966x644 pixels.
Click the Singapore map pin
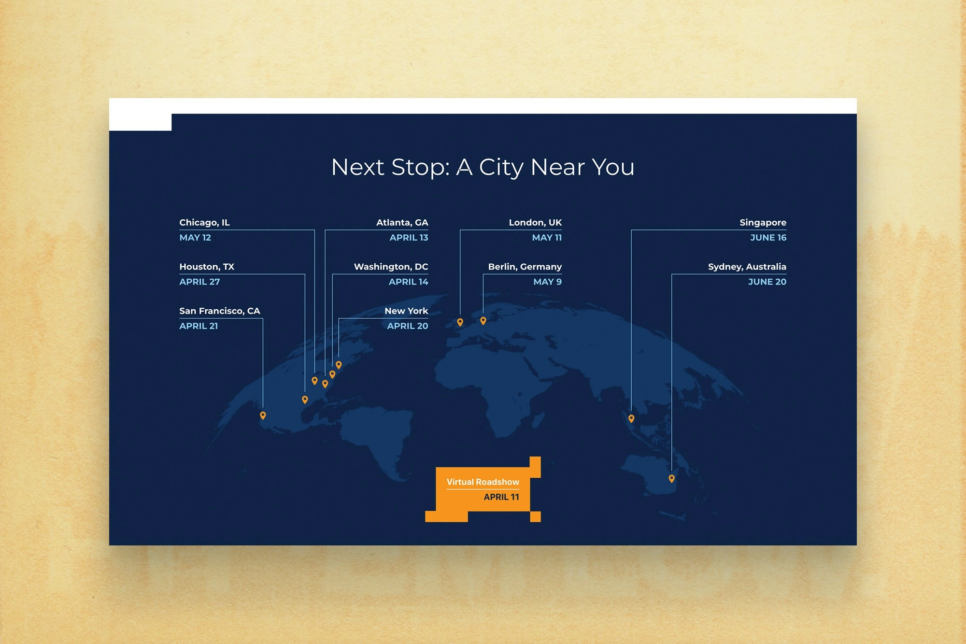click(x=631, y=418)
